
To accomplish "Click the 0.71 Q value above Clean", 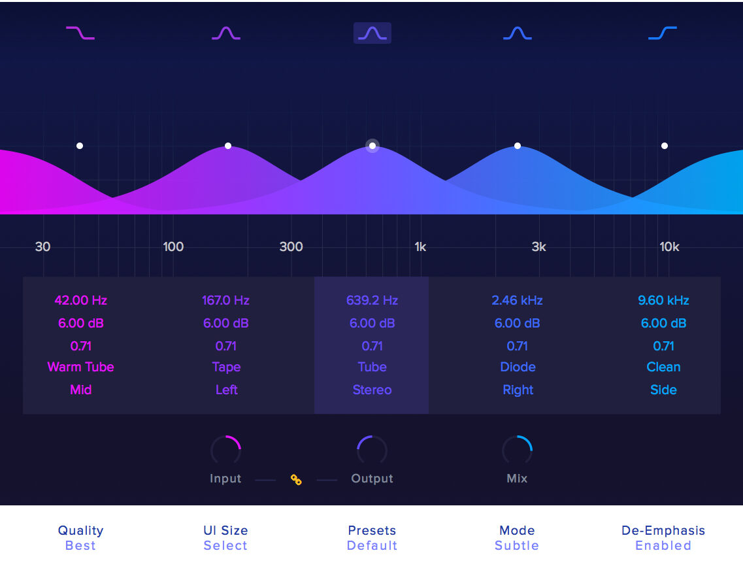I will 663,346.
